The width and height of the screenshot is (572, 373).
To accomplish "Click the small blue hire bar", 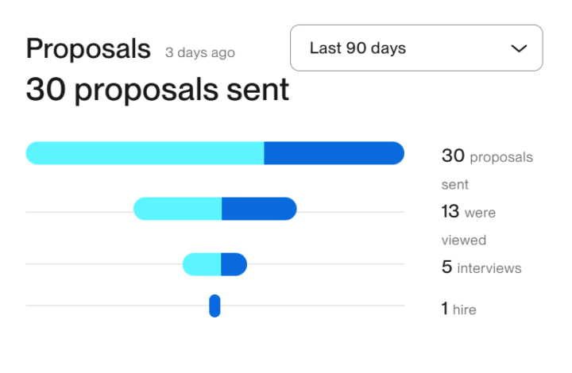I will click(214, 306).
